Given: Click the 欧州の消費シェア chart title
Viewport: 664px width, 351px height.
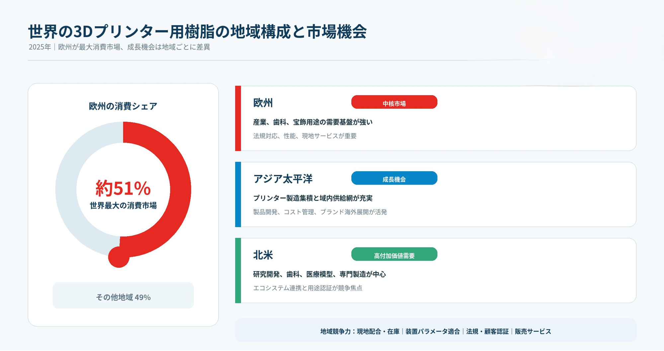Looking at the screenshot, I should click(x=123, y=106).
